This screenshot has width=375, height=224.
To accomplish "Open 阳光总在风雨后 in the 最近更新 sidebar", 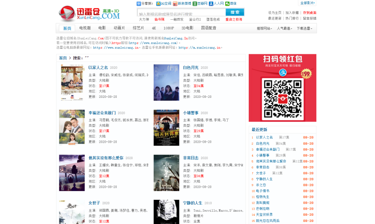I will point(268,221).
